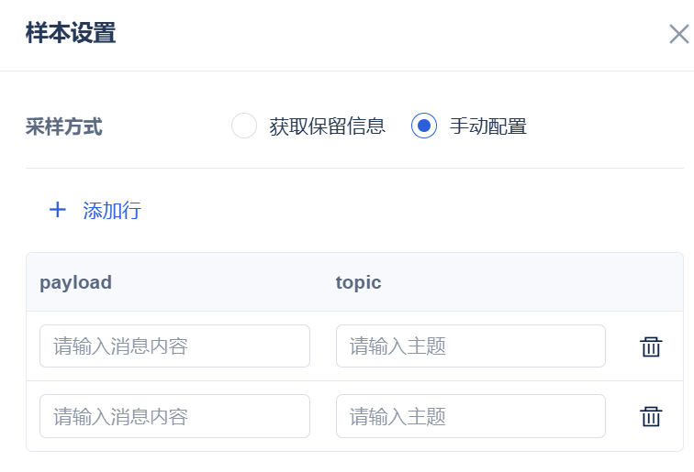
Task: Click the 添加行 link text
Action: click(112, 211)
